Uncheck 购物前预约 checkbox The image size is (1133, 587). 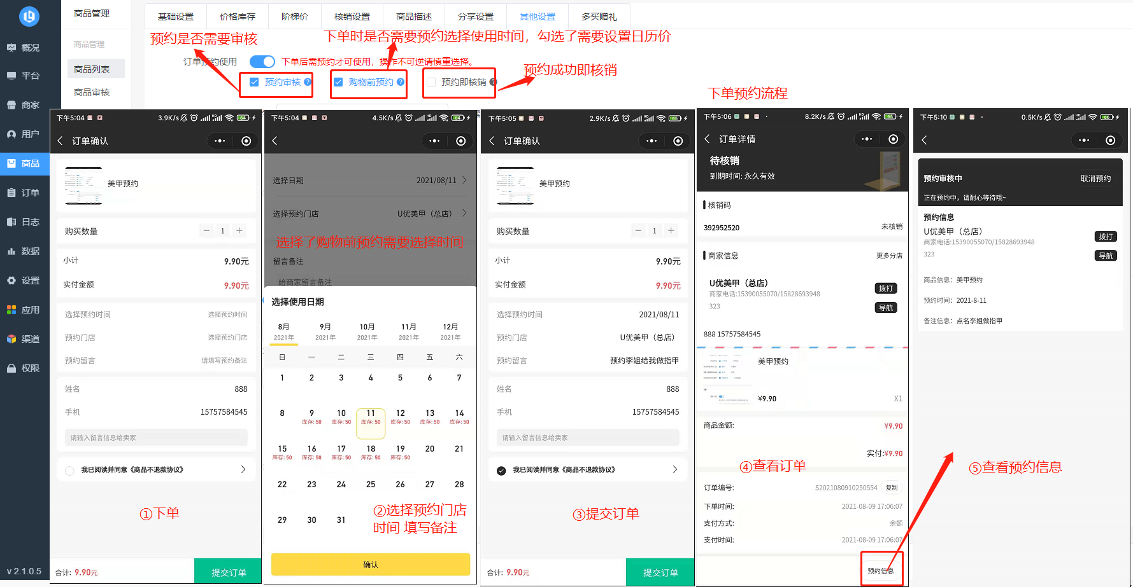coord(338,82)
